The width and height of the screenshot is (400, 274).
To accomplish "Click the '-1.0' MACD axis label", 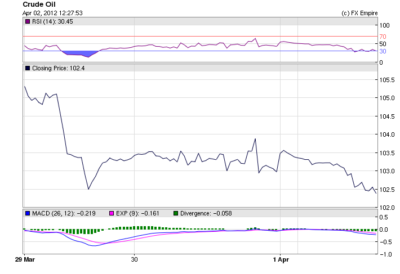I will pos(385,254).
